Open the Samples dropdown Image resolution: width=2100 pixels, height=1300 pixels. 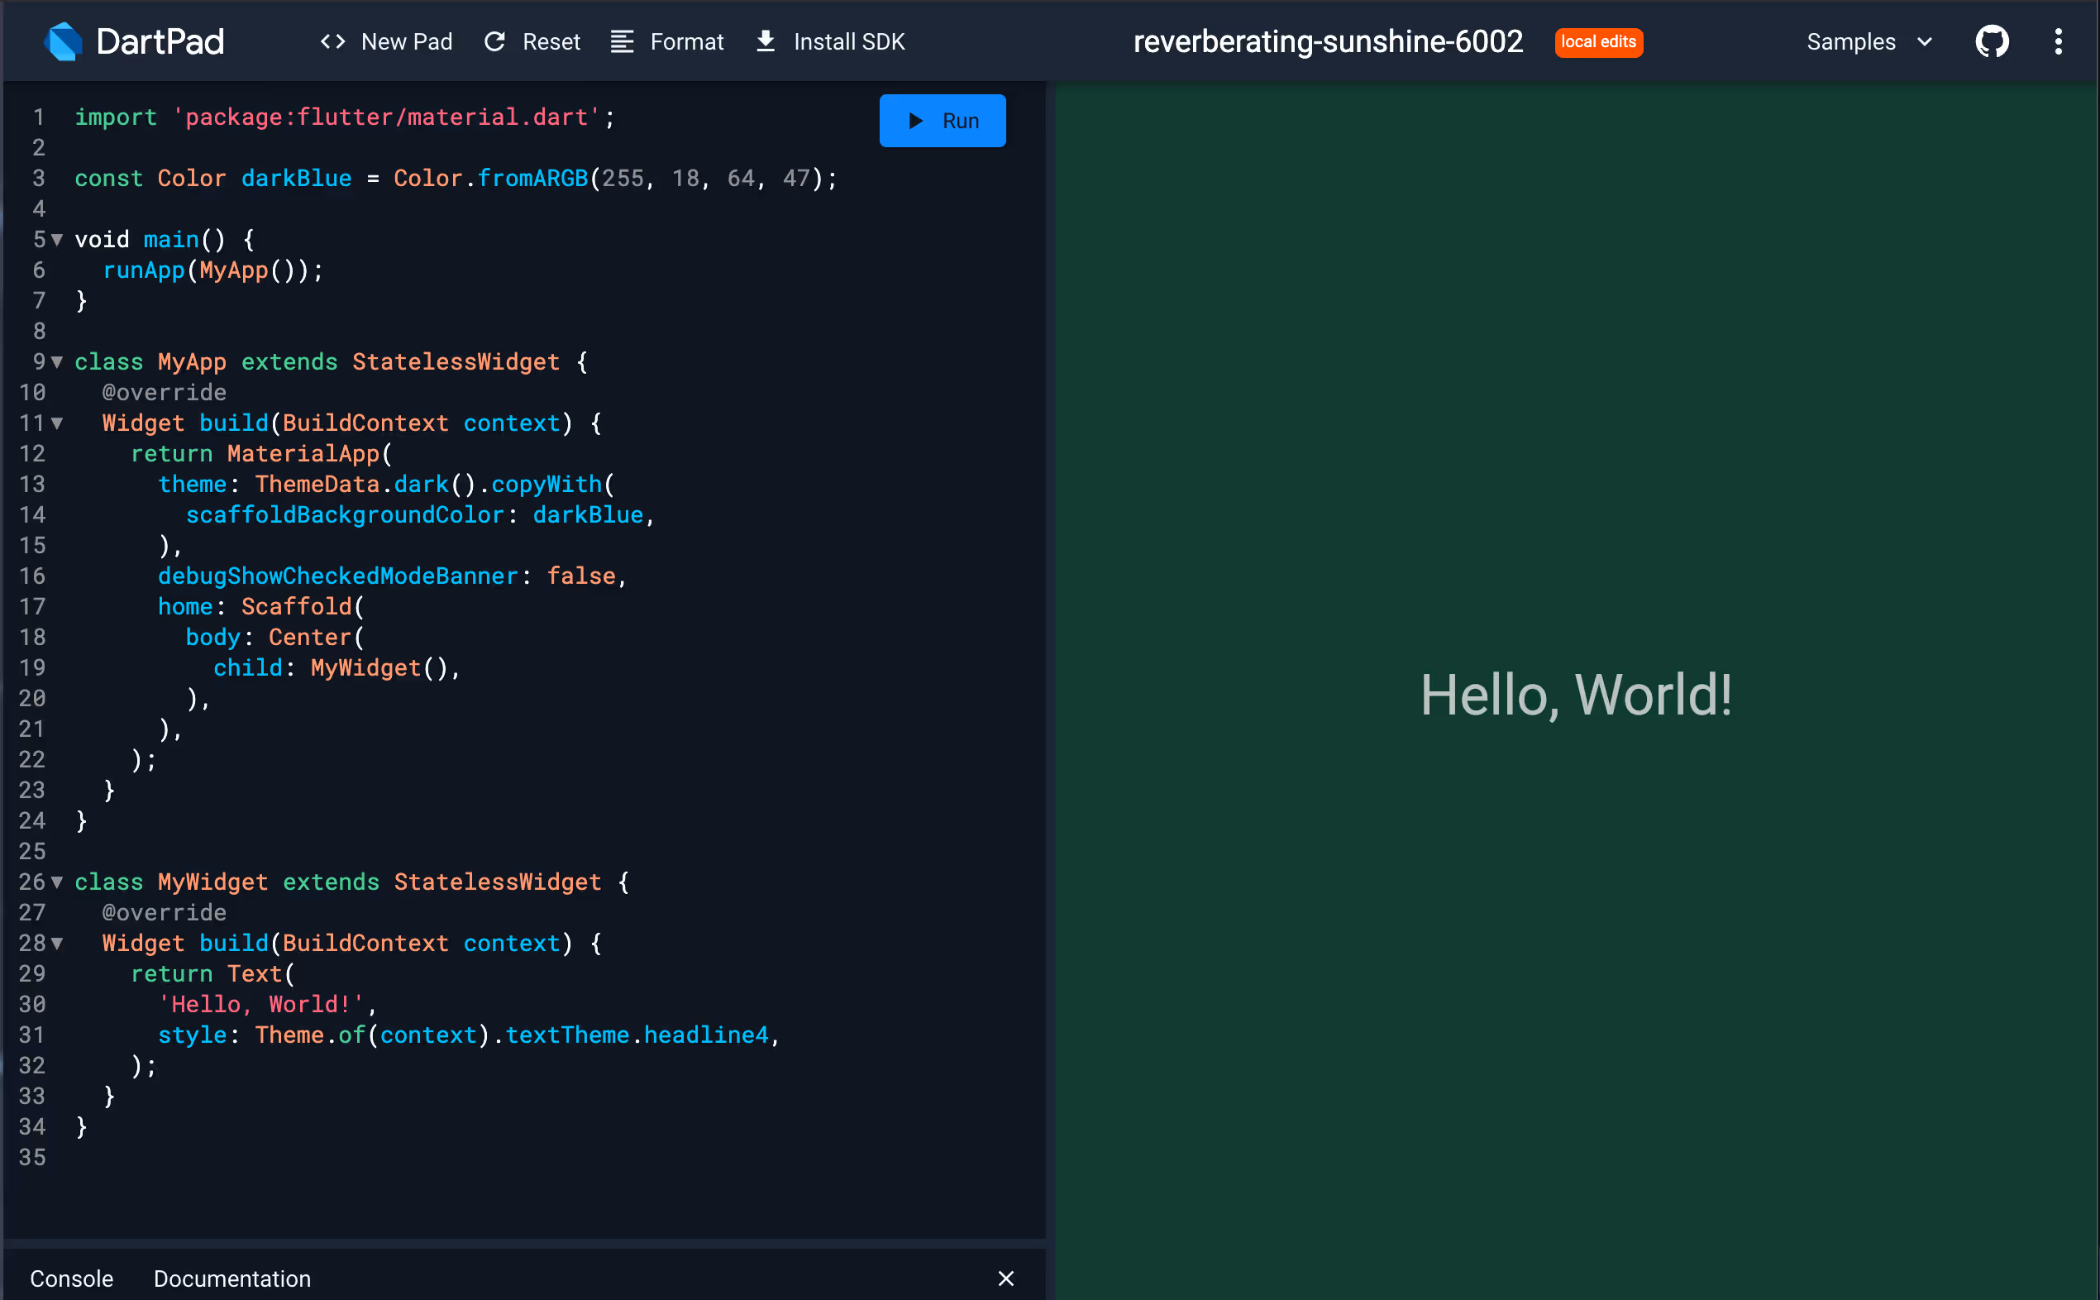coord(1869,41)
